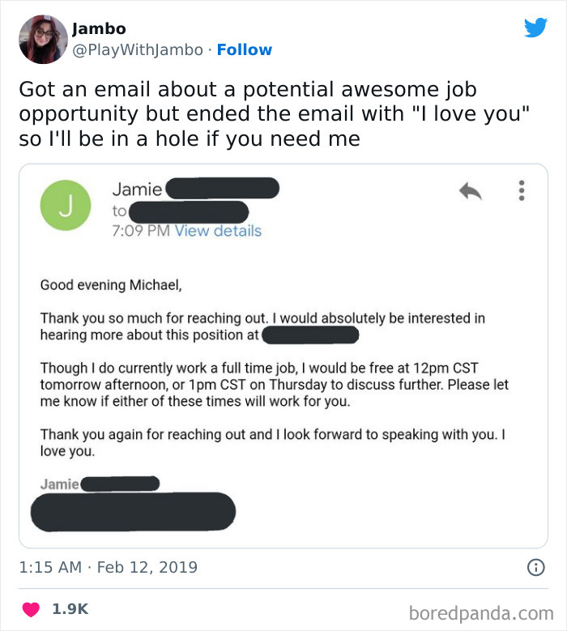Image resolution: width=567 pixels, height=631 pixels.
Task: Click the tweet text about job opportunity
Action: [x=274, y=113]
